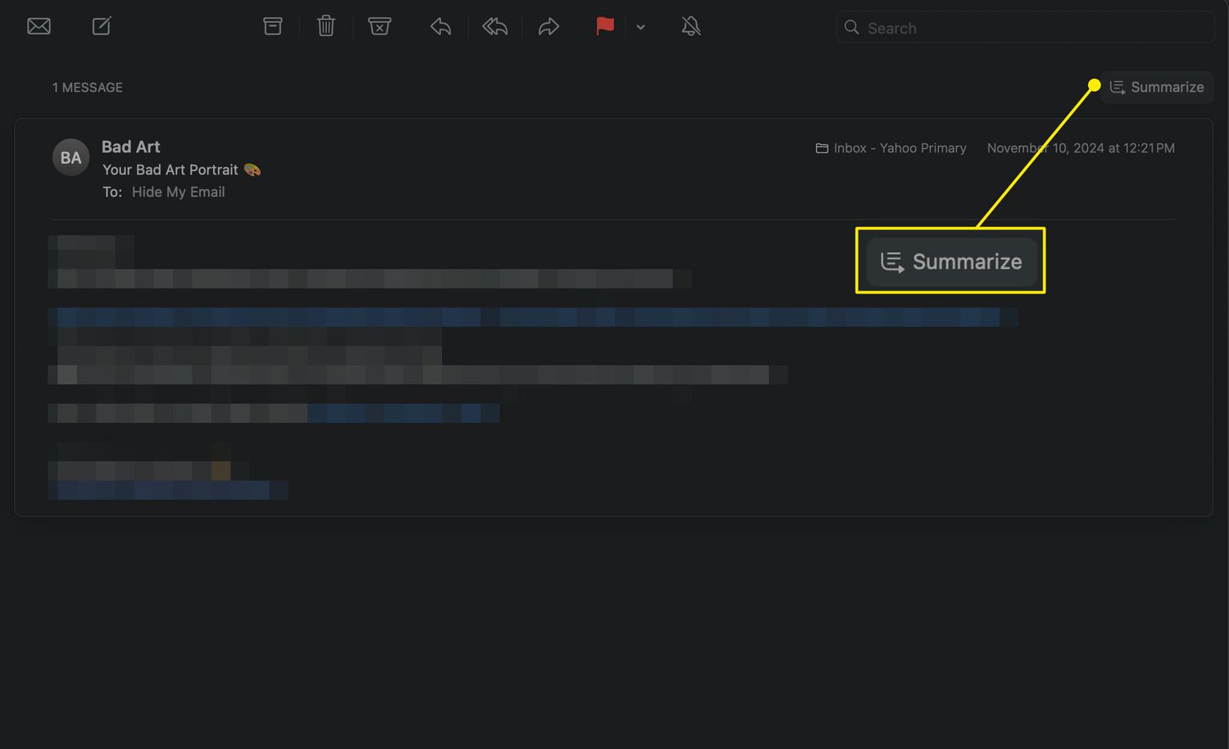Image resolution: width=1229 pixels, height=749 pixels.
Task: Move the message to Junk
Action: coord(379,26)
